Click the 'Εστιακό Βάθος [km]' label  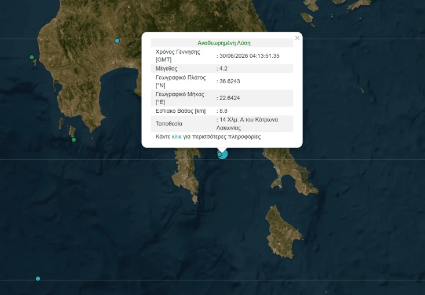[x=181, y=111]
